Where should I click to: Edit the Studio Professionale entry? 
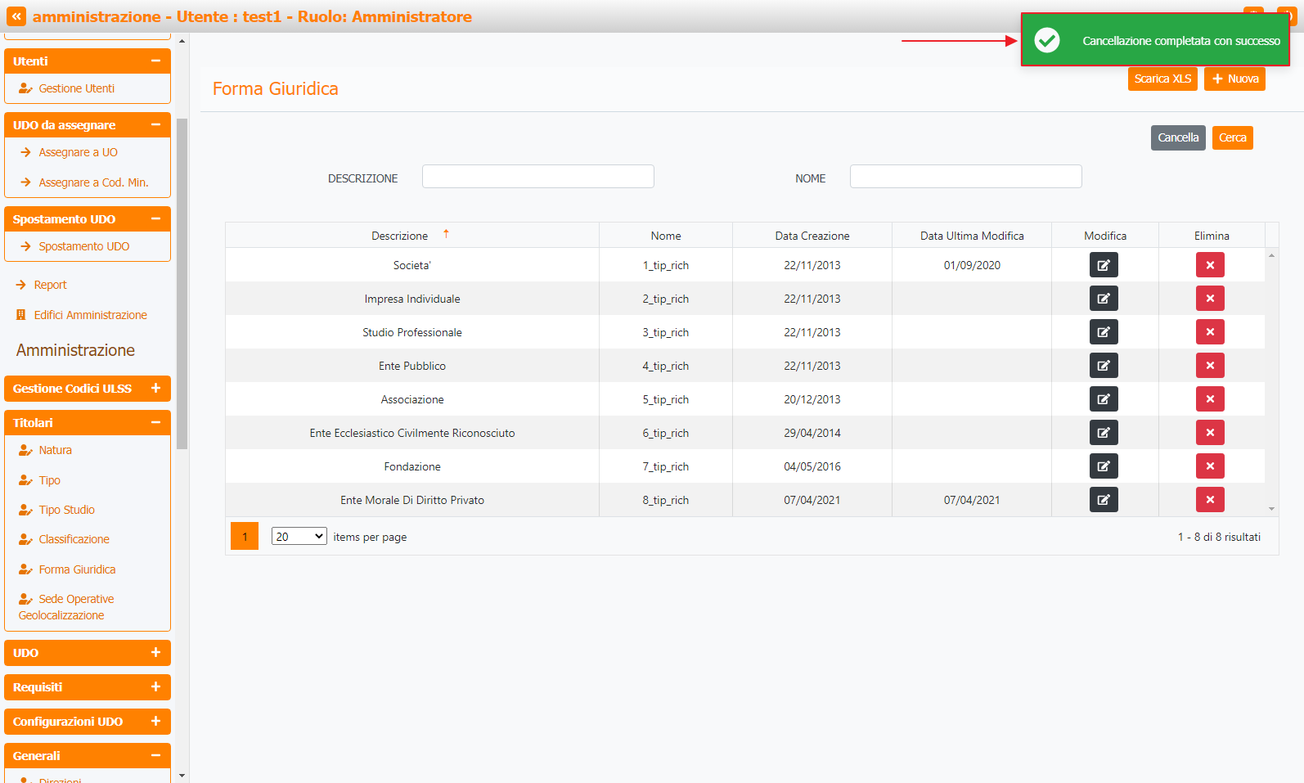1103,332
